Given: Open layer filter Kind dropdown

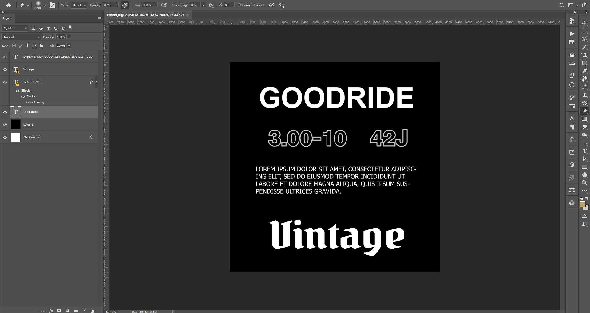Looking at the screenshot, I should coord(15,28).
